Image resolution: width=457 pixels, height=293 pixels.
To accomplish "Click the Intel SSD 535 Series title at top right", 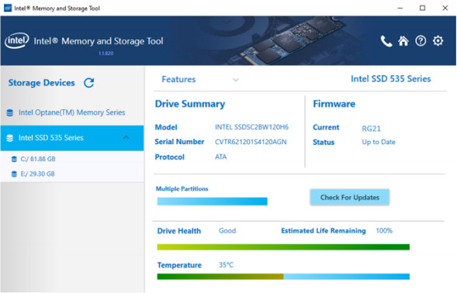I will point(391,79).
